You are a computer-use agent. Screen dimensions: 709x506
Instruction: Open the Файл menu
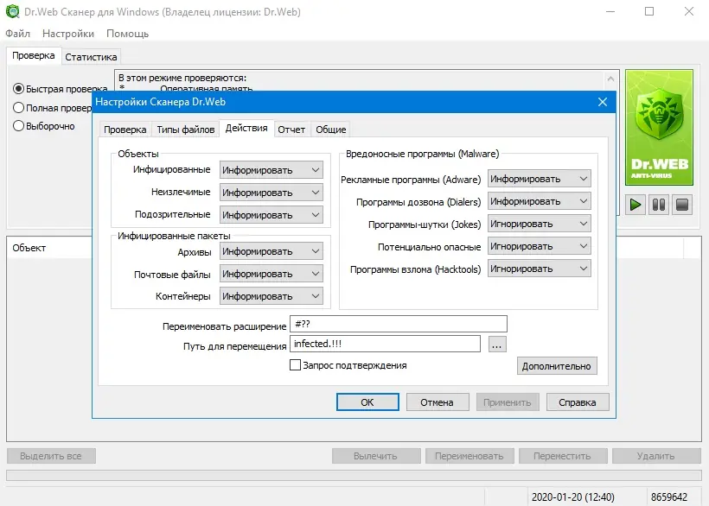click(17, 34)
